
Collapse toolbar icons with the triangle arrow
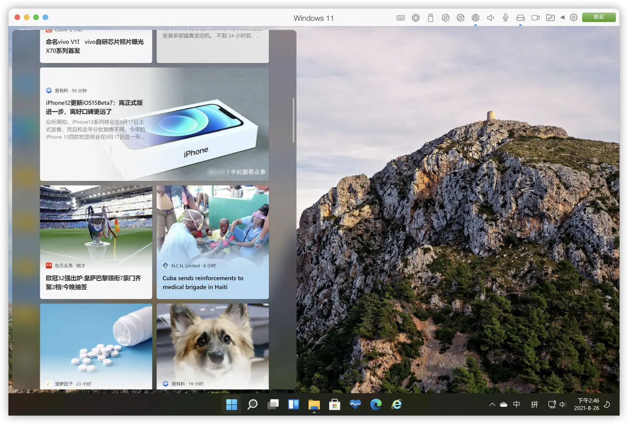click(562, 18)
